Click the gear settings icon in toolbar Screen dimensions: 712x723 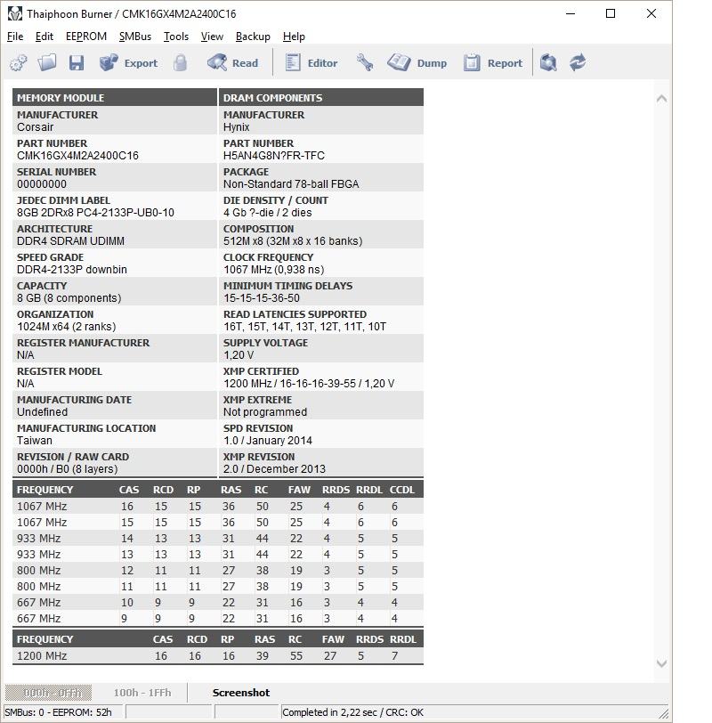19,62
